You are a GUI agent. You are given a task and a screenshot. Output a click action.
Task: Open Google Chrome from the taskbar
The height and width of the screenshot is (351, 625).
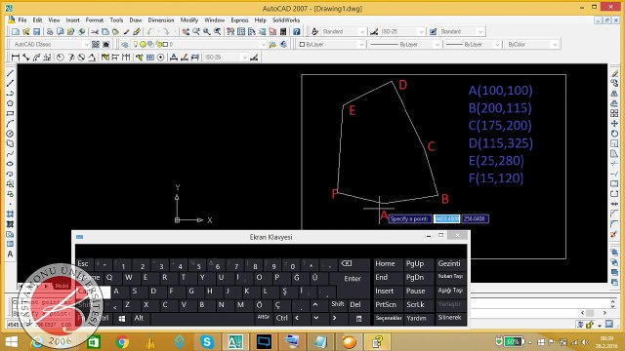pyautogui.click(x=122, y=342)
